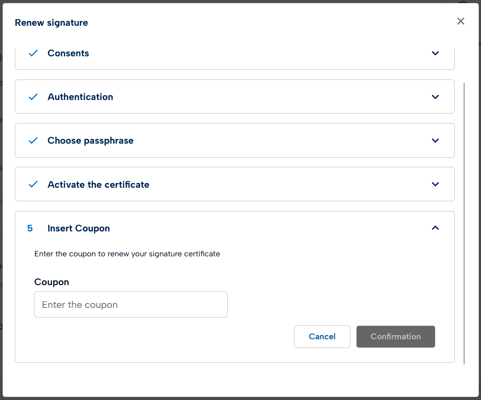481x400 pixels.
Task: Click the Authentication completed checkmark icon
Action: point(33,97)
